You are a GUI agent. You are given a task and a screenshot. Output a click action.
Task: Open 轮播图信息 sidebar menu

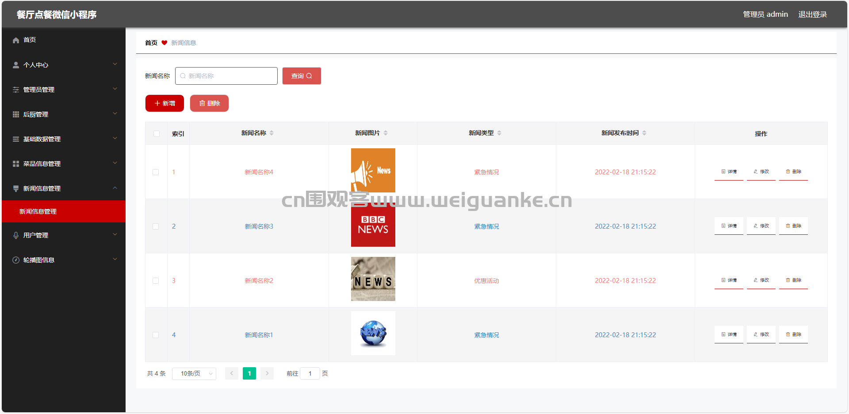pyautogui.click(x=64, y=260)
